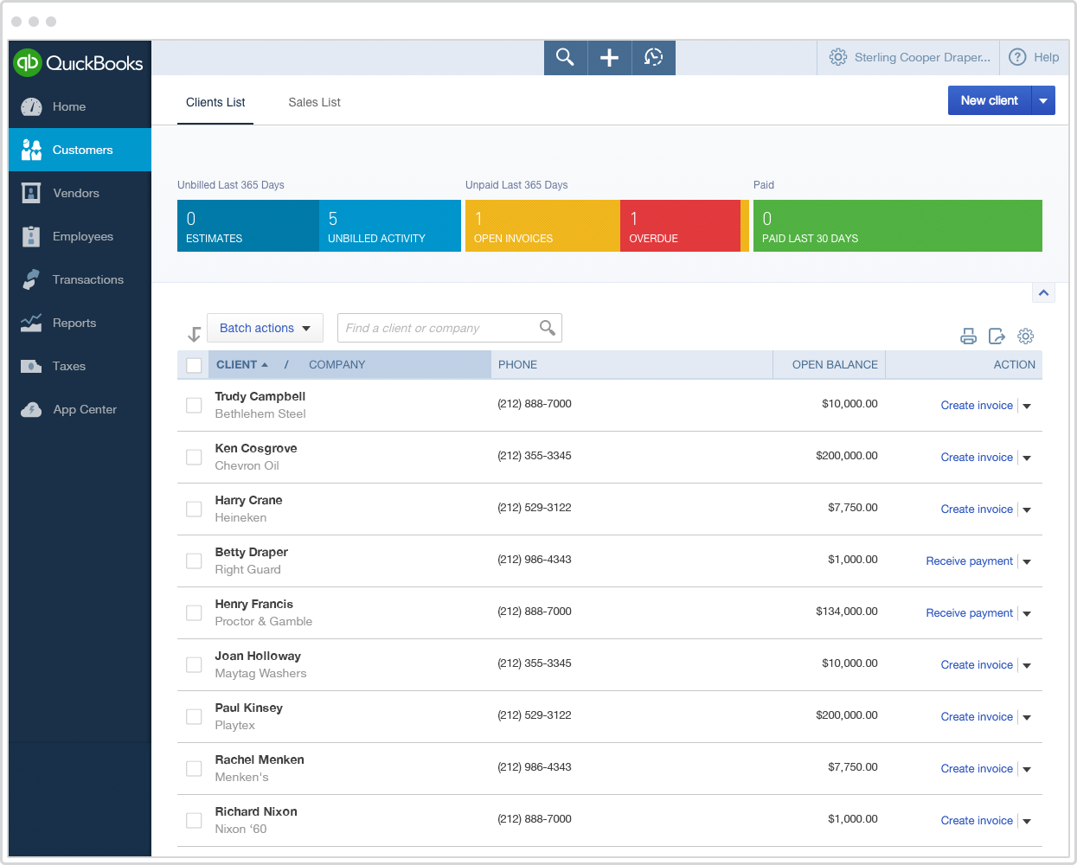Open action dropdown arrow for Henry Francis
Screen dimensions: 1077x865
click(x=1027, y=613)
